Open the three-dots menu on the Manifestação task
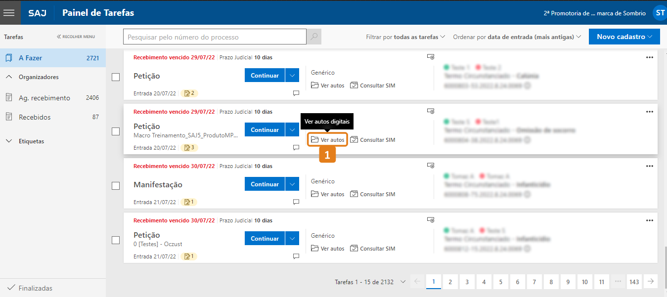 (x=649, y=166)
